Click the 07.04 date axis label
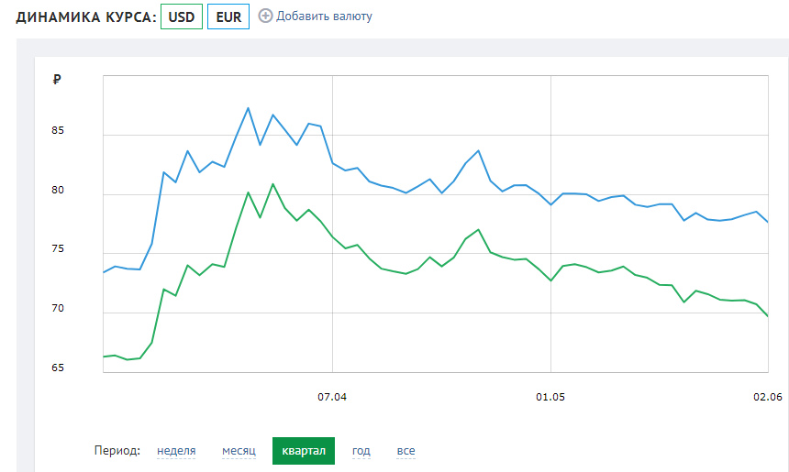 tap(332, 397)
